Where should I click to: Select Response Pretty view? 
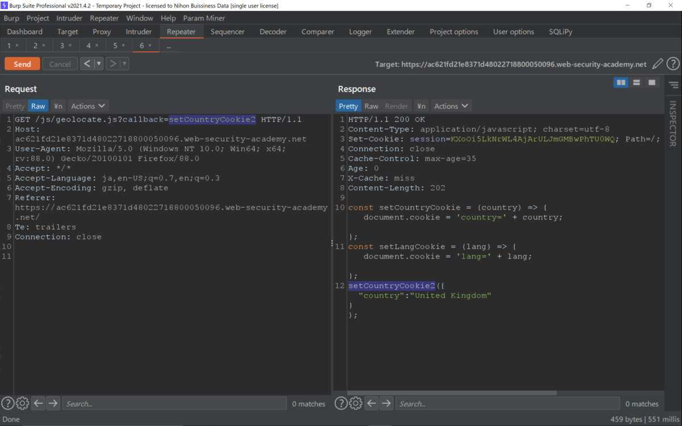coord(348,106)
